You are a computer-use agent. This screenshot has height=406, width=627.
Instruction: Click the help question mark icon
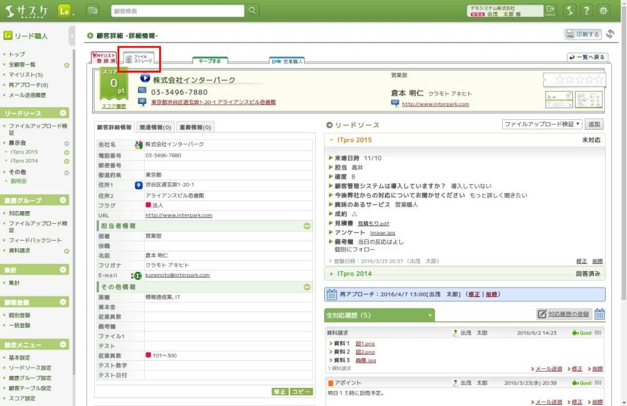coord(586,10)
